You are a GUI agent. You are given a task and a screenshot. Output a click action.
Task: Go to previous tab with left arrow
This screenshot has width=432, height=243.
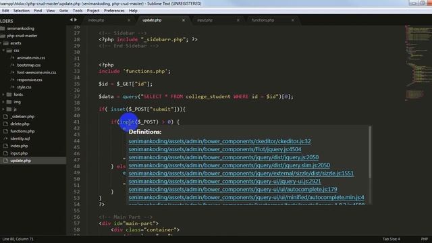coord(71,20)
